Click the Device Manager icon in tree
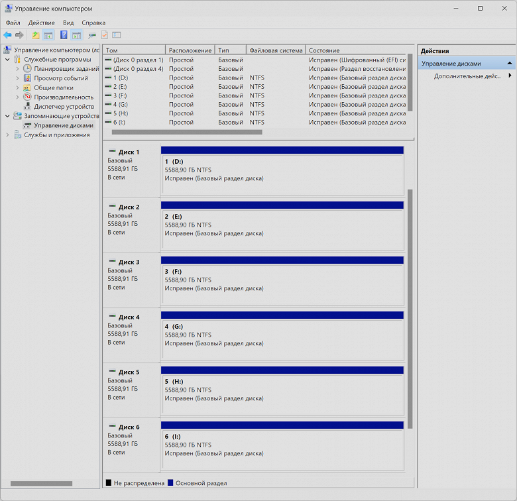The width and height of the screenshot is (517, 501). click(27, 106)
